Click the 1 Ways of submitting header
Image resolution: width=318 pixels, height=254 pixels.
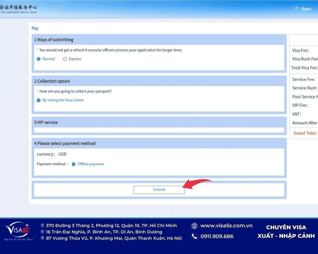pyautogui.click(x=54, y=40)
